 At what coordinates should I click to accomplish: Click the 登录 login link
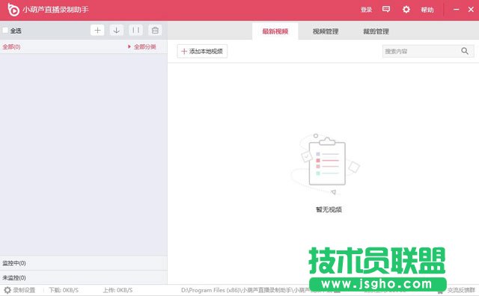(x=366, y=10)
